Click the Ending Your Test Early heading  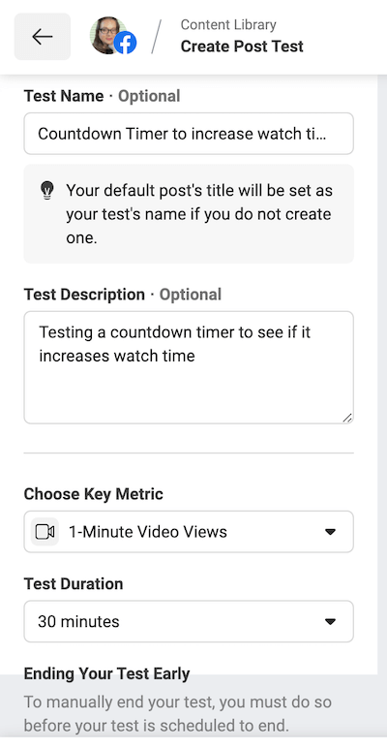point(106,673)
